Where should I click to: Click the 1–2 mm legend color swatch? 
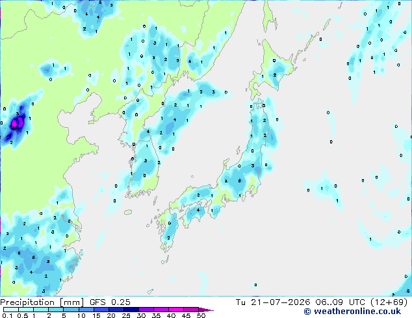[41, 310]
